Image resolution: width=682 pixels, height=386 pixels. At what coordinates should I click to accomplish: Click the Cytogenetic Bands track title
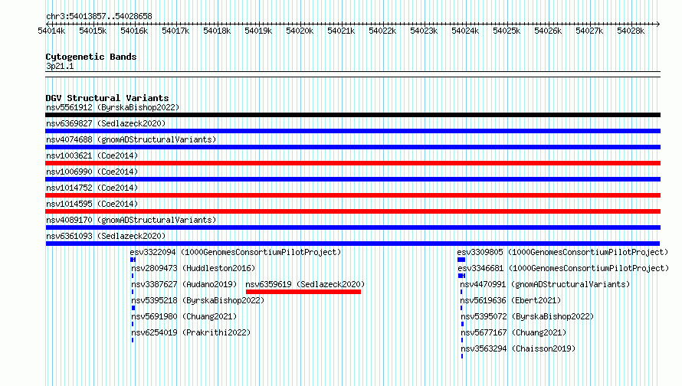(91, 57)
